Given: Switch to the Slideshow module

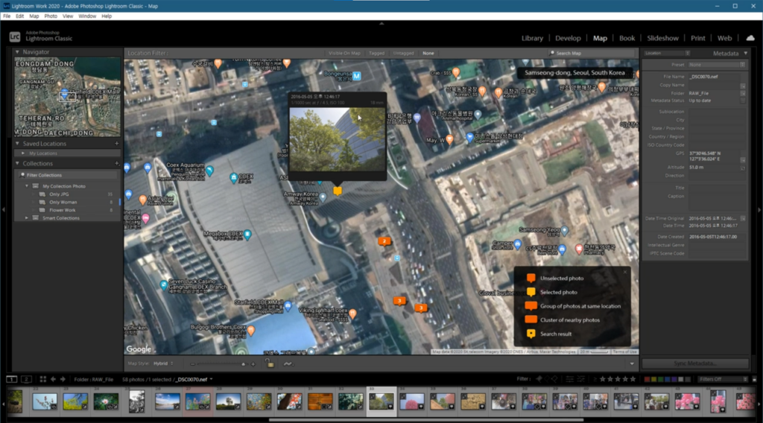Looking at the screenshot, I should 662,38.
